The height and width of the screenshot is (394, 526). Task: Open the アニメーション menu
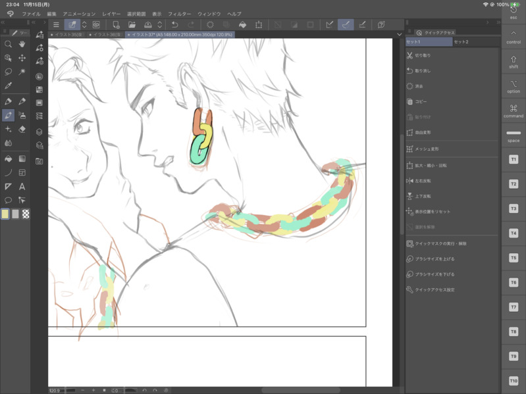[79, 14]
